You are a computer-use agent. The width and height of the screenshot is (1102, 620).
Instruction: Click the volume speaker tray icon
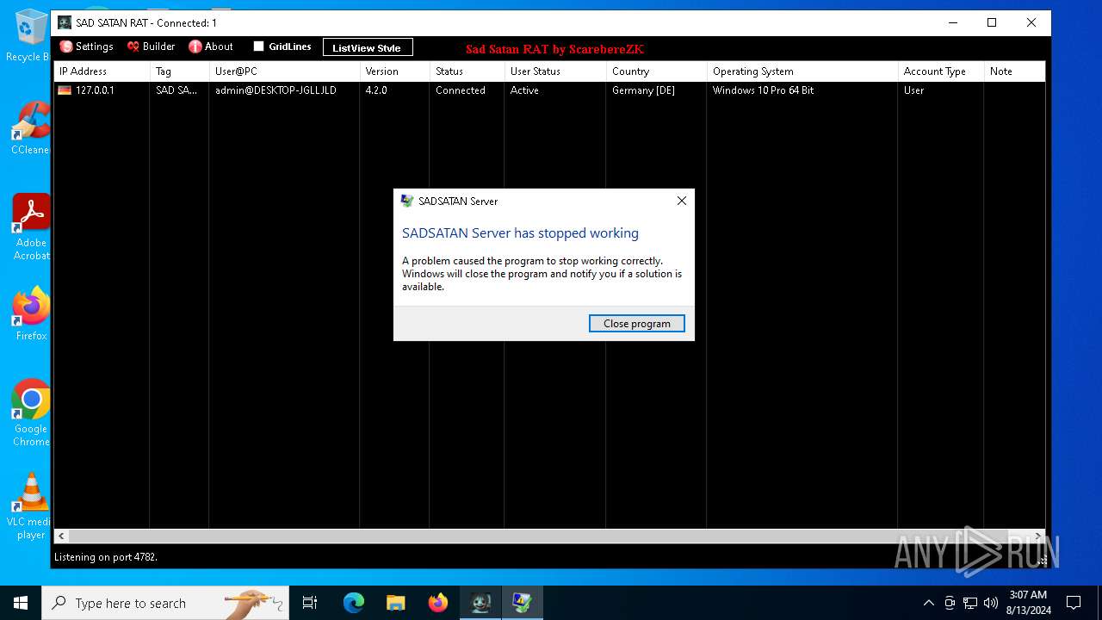coord(991,603)
